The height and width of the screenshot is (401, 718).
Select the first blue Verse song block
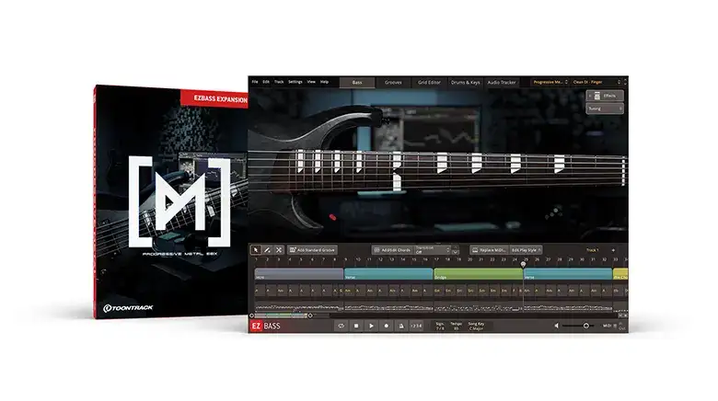coord(388,274)
